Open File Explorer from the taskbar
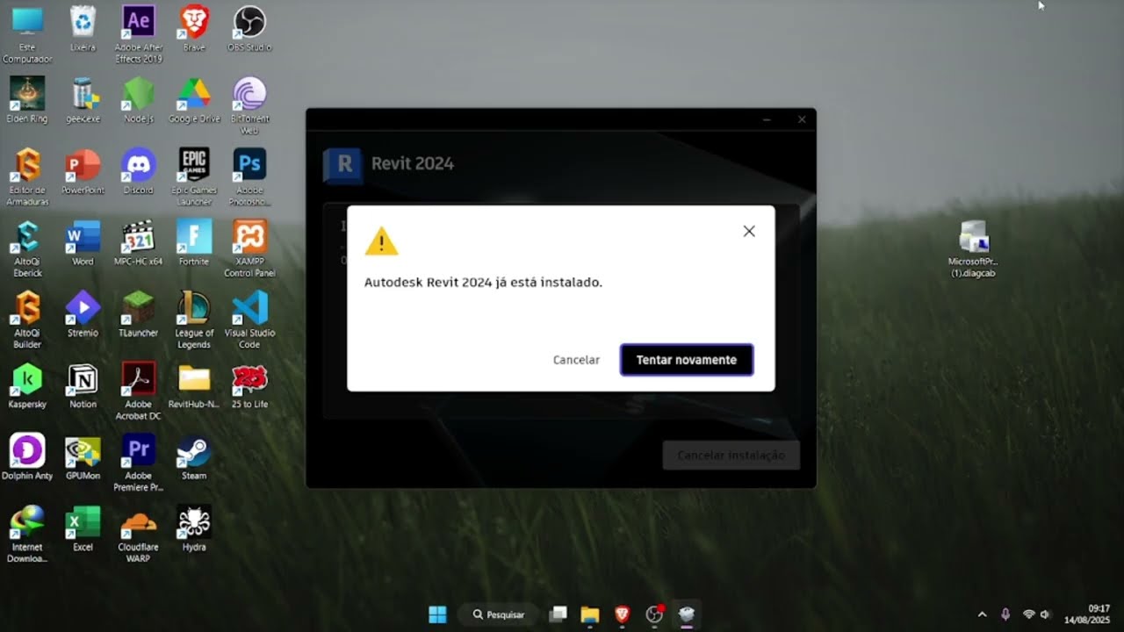The width and height of the screenshot is (1124, 632). tap(589, 614)
